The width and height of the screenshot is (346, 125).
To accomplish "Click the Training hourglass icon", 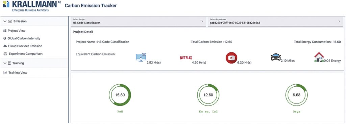I will (x=9, y=63).
